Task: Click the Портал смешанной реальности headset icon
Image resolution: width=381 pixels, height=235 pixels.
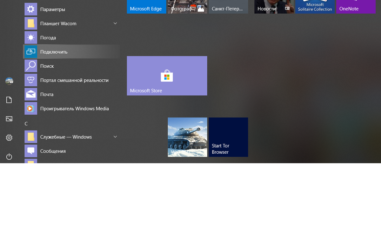Action: [31, 80]
